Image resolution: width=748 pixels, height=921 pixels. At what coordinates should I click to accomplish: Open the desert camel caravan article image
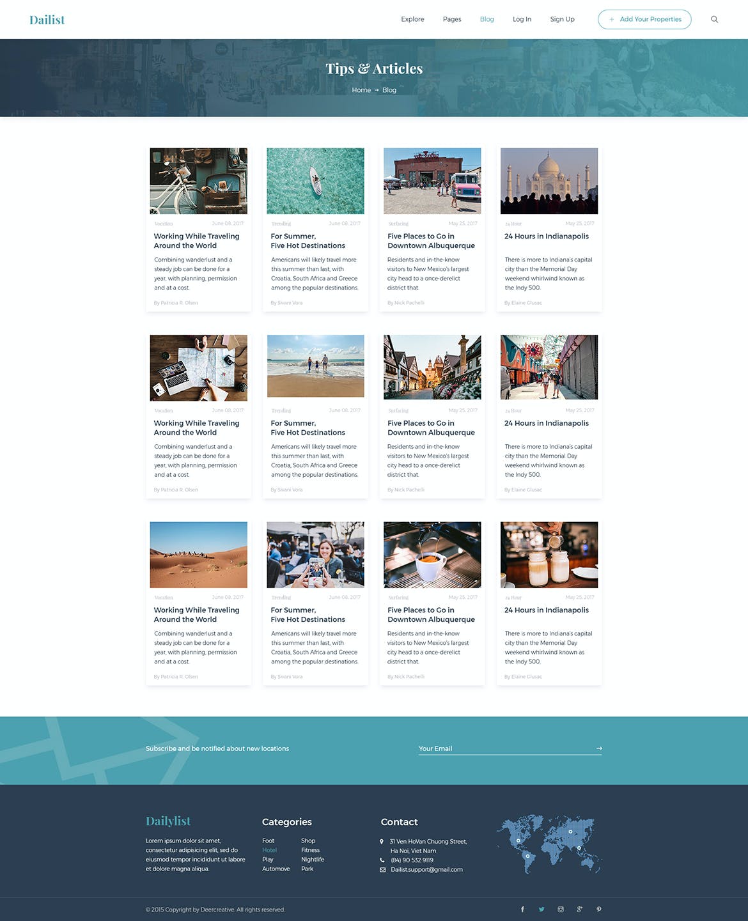pos(198,555)
